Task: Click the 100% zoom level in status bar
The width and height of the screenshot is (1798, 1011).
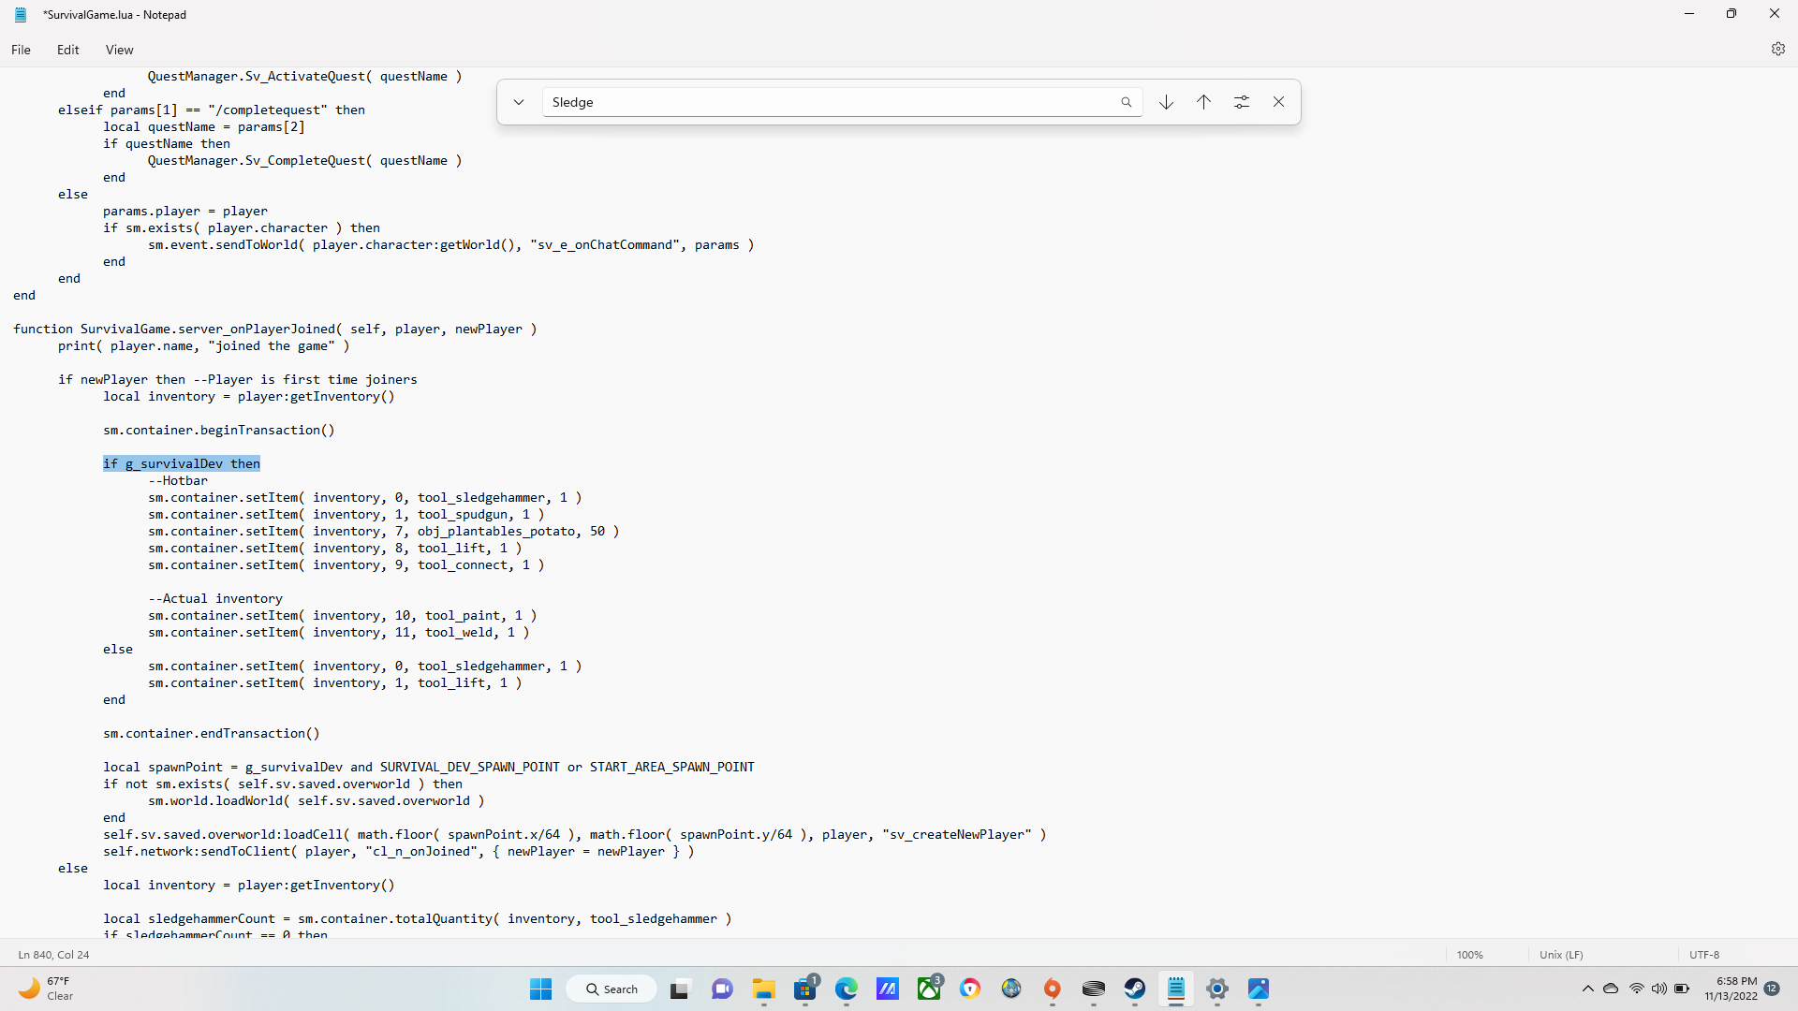Action: point(1469,955)
